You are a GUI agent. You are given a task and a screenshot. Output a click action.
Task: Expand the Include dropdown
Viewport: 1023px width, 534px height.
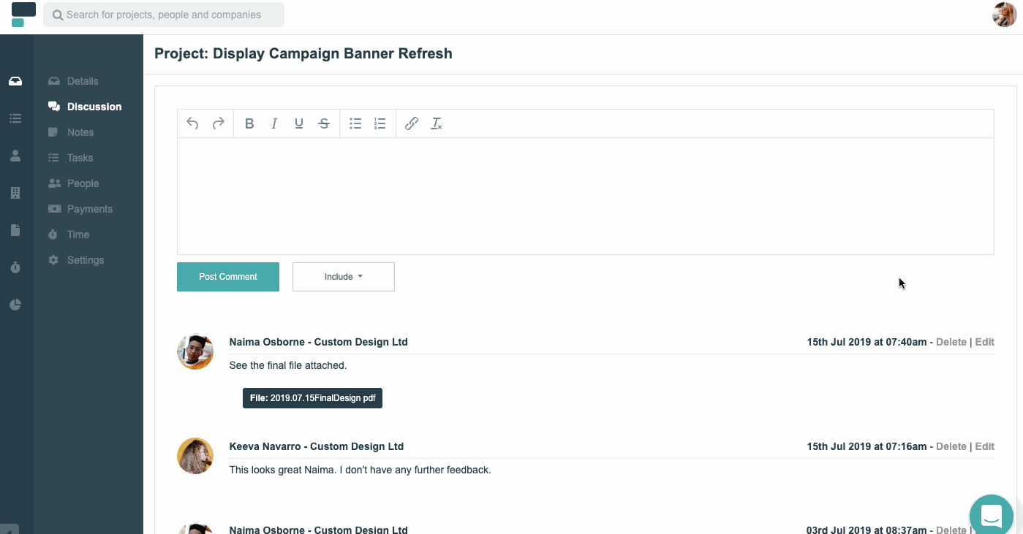[344, 277]
